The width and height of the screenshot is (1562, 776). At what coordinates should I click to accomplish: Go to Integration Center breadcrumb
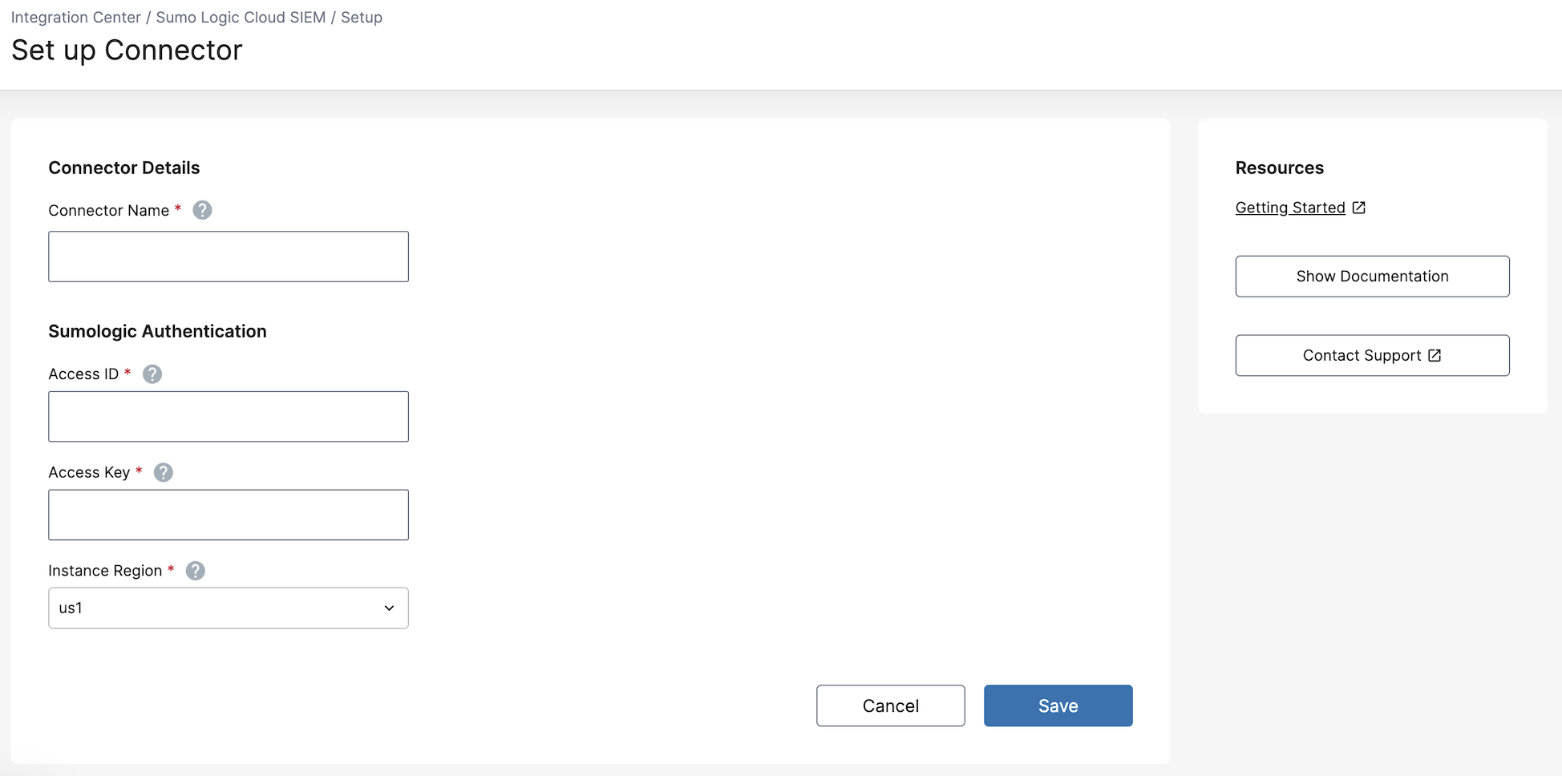tap(75, 17)
